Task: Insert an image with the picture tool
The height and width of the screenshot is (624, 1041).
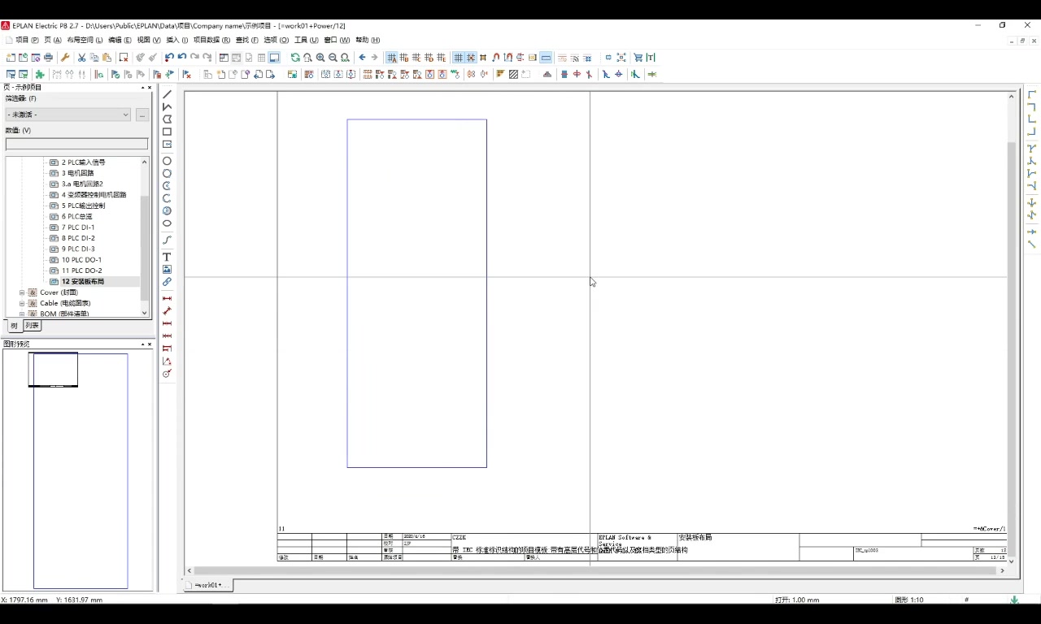Action: click(167, 269)
